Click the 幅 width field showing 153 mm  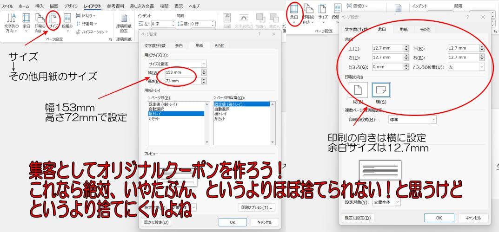point(183,72)
